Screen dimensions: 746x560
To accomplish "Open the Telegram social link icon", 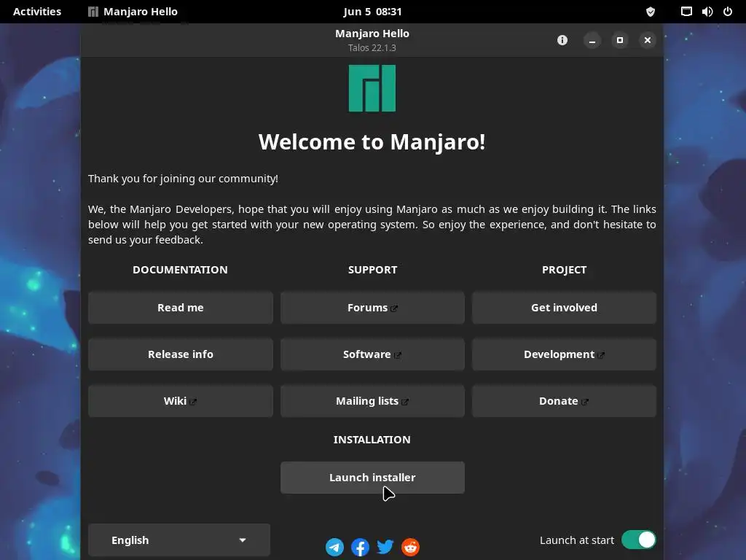I will pos(334,547).
